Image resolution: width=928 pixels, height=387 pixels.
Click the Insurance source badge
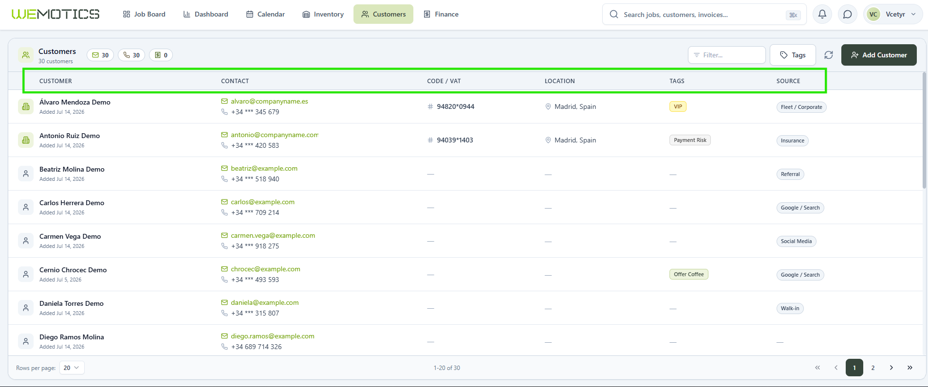792,141
